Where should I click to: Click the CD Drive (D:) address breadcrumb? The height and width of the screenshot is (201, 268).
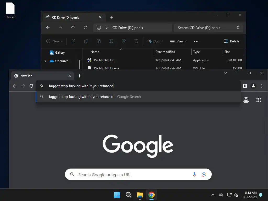point(128,28)
